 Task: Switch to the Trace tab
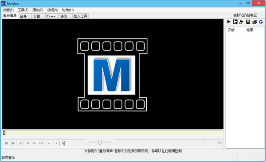[52, 16]
